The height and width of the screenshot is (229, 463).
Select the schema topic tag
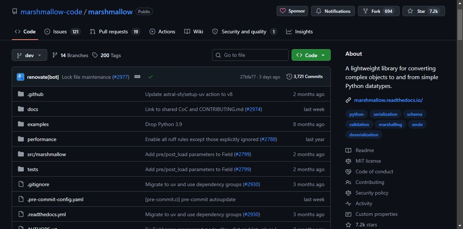pyautogui.click(x=415, y=114)
